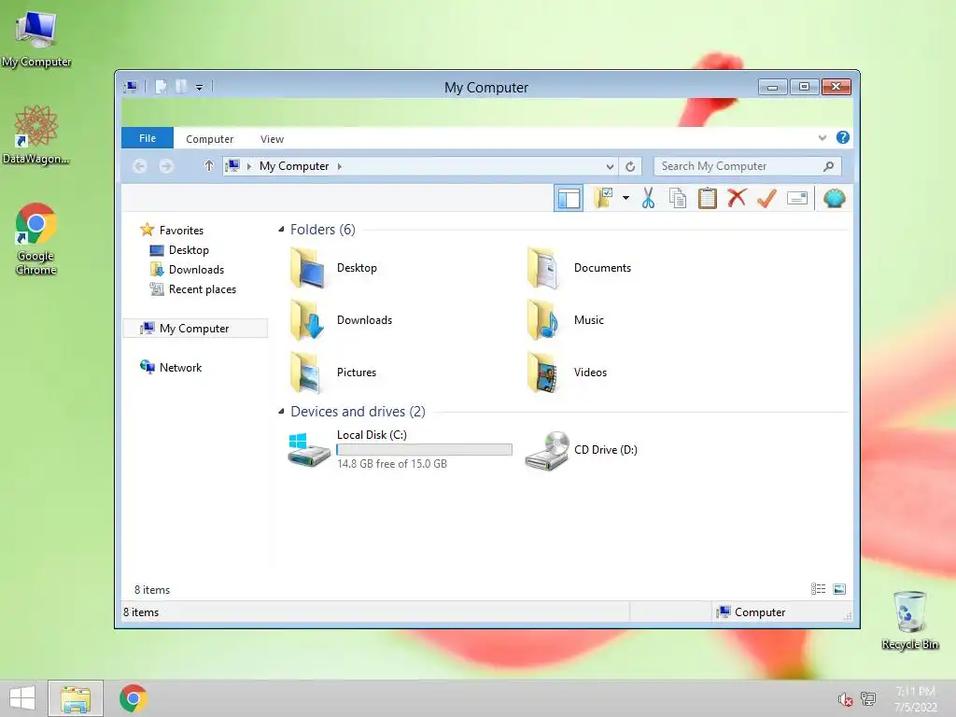Expand the ribbon with the chevron
This screenshot has width=956, height=717.
[x=822, y=138]
